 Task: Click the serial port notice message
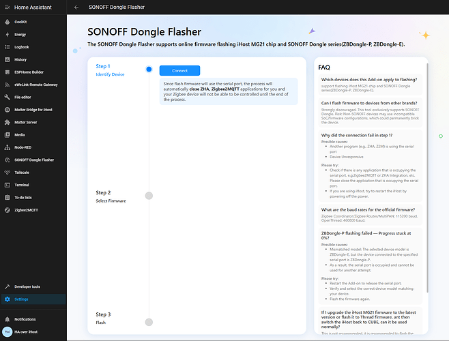click(x=229, y=91)
